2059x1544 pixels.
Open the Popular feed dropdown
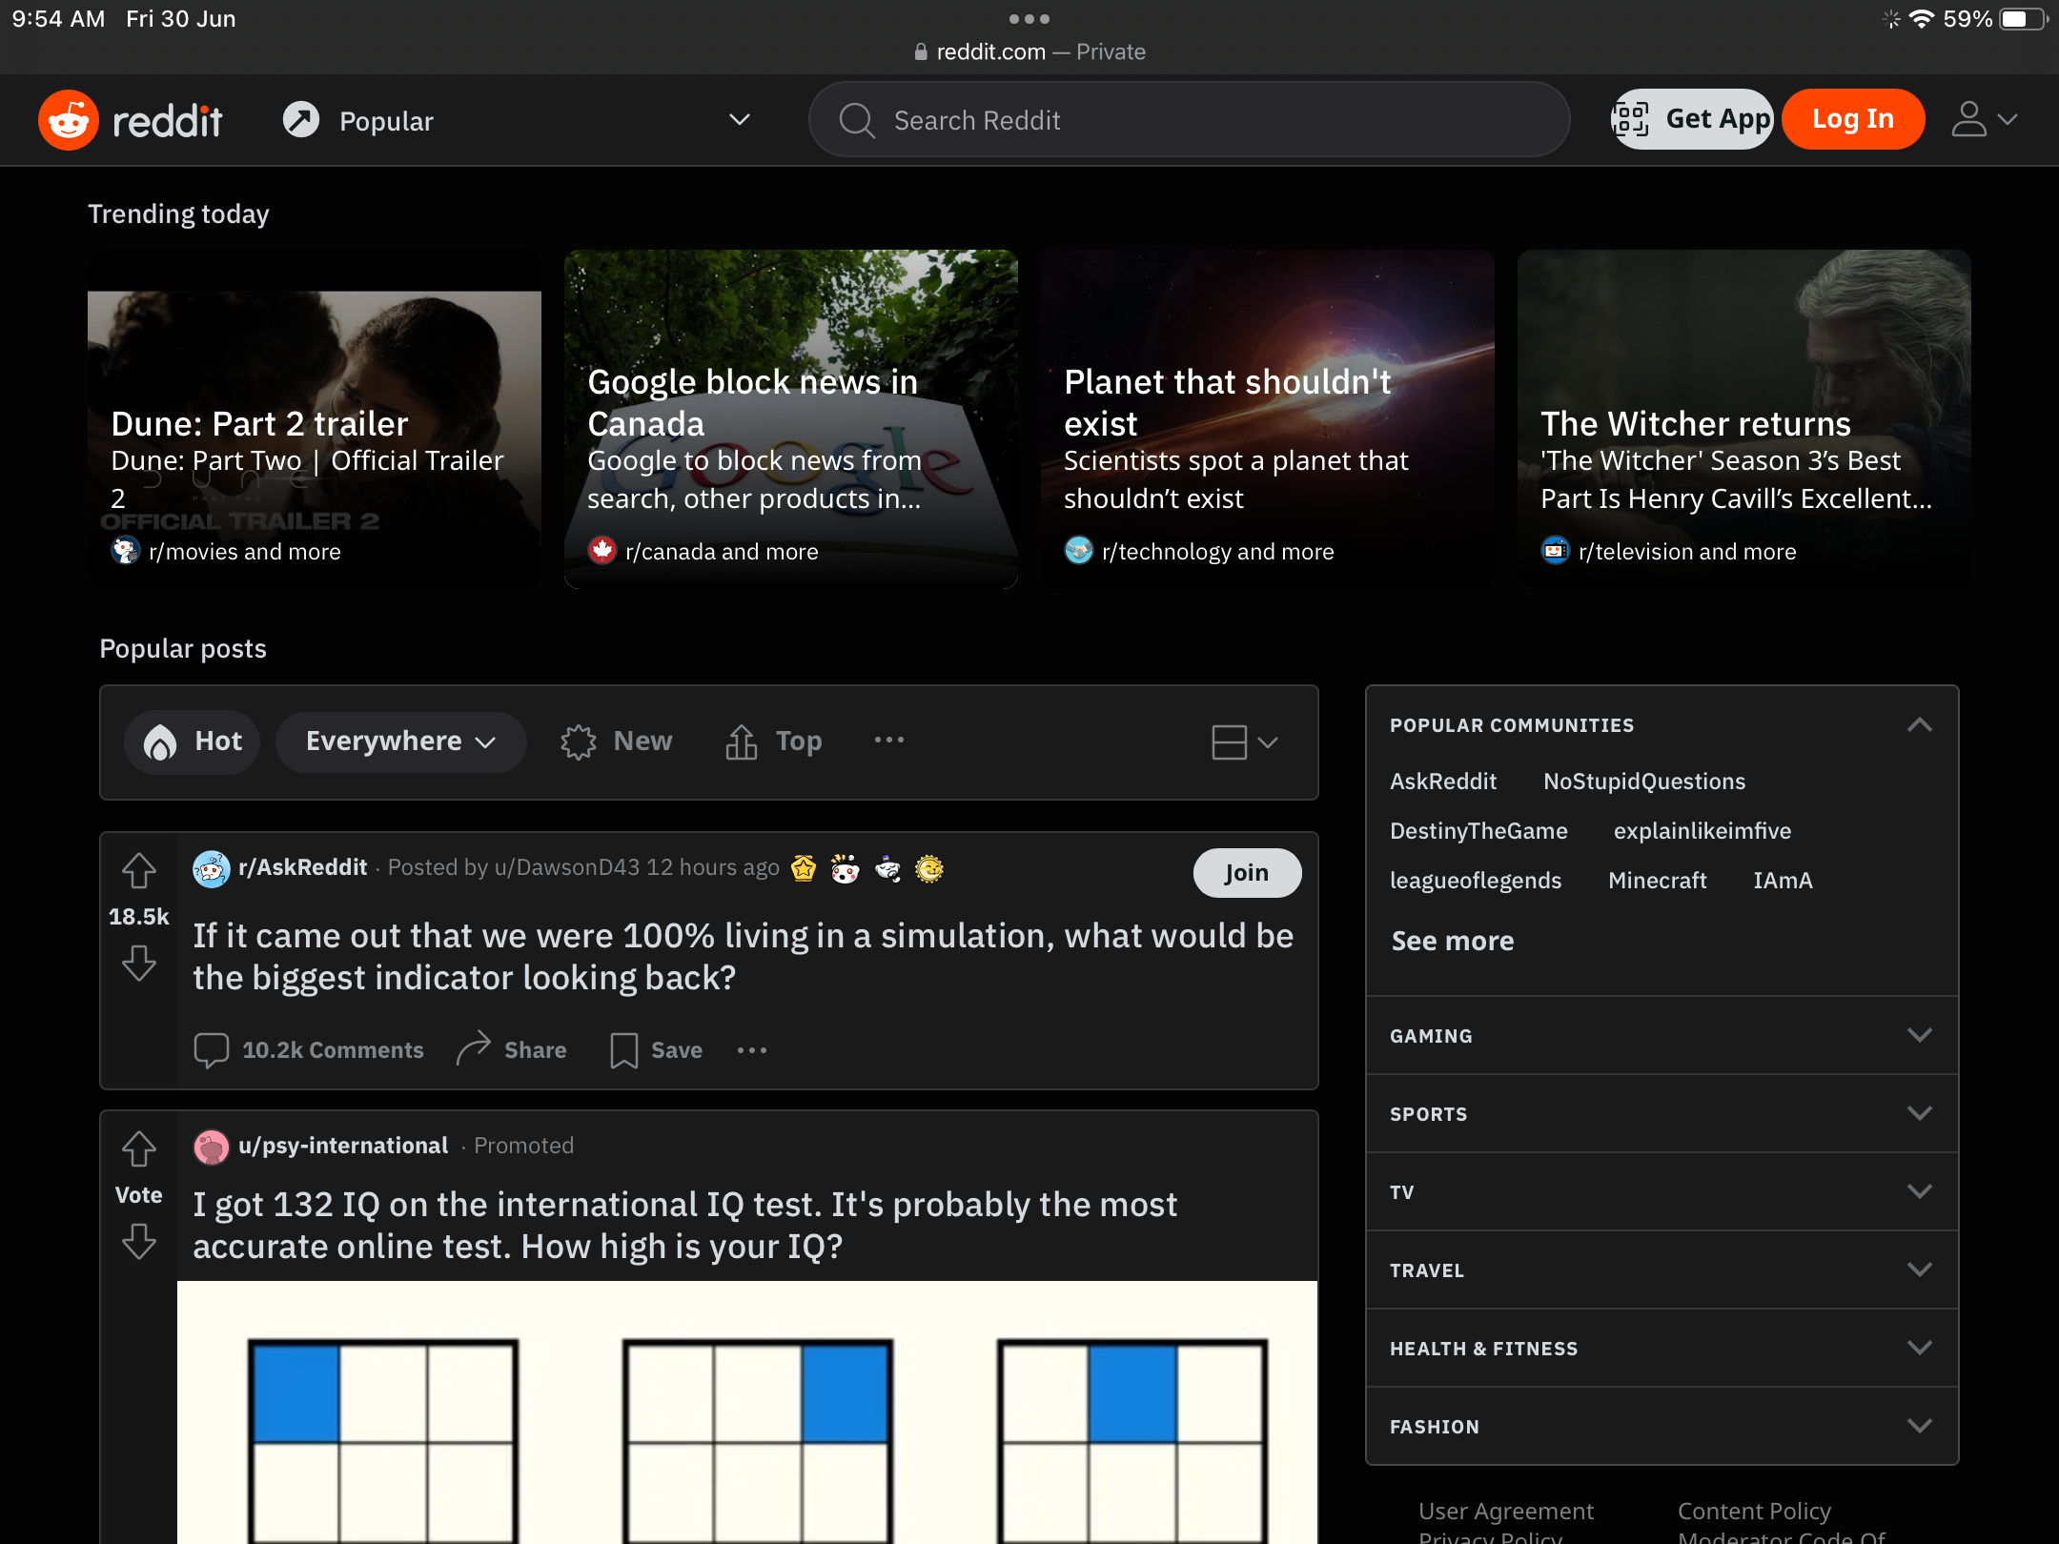(x=740, y=120)
